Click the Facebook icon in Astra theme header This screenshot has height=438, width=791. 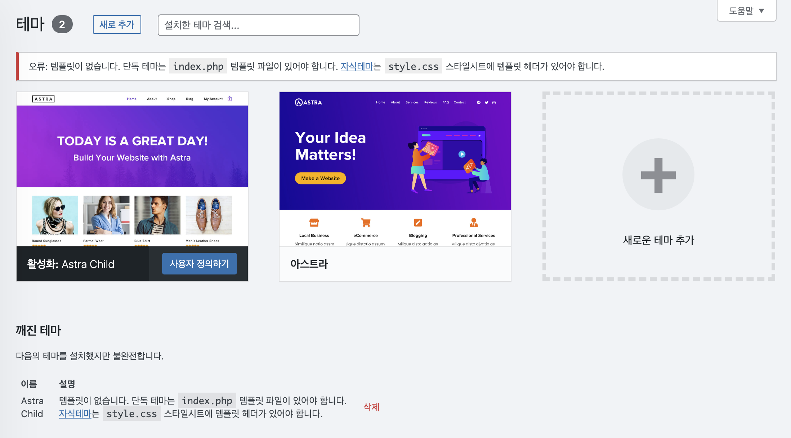pos(479,103)
